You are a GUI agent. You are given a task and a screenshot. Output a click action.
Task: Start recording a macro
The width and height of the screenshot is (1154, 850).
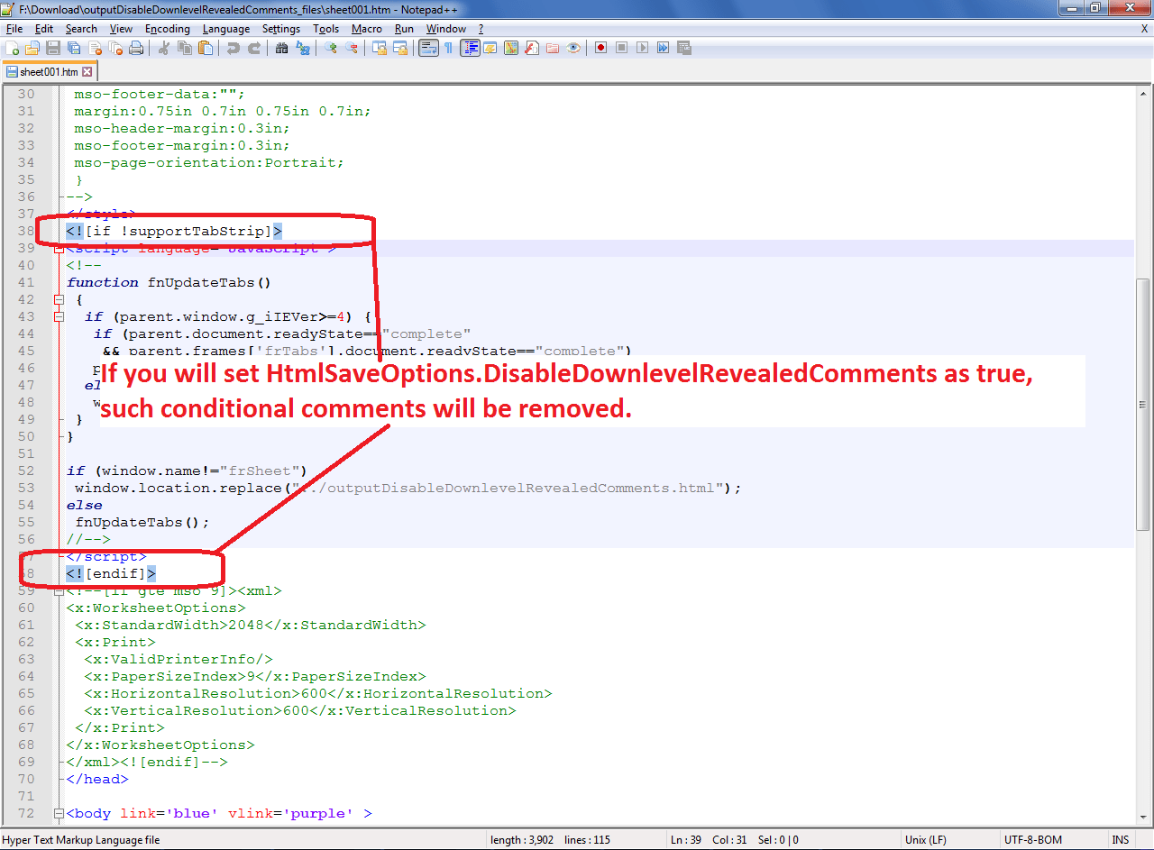tap(600, 48)
